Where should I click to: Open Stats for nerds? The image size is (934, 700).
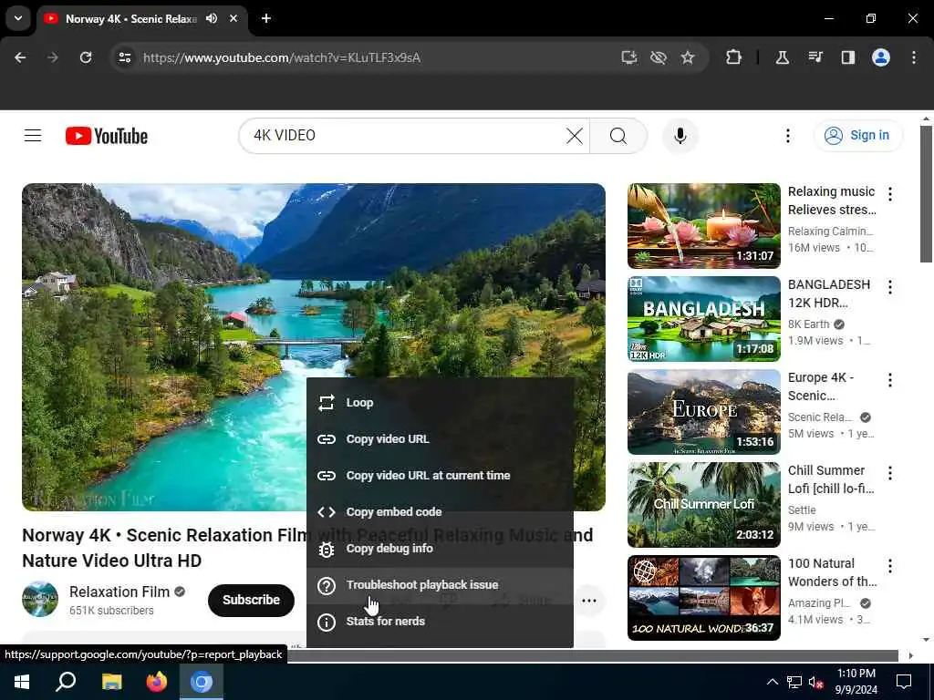pos(440,622)
